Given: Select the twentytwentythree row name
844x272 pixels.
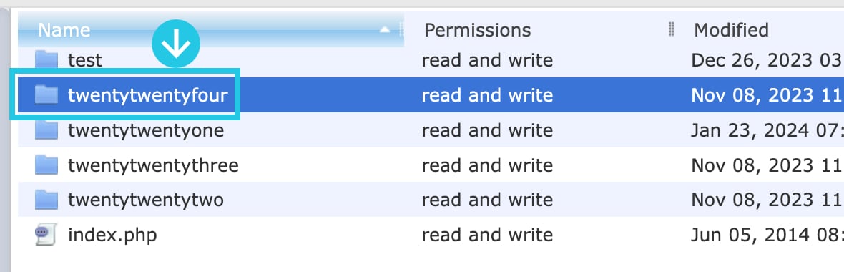Looking at the screenshot, I should [153, 165].
